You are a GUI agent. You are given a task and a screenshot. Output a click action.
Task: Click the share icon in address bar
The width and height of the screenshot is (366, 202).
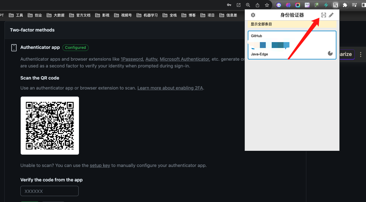[x=258, y=5]
